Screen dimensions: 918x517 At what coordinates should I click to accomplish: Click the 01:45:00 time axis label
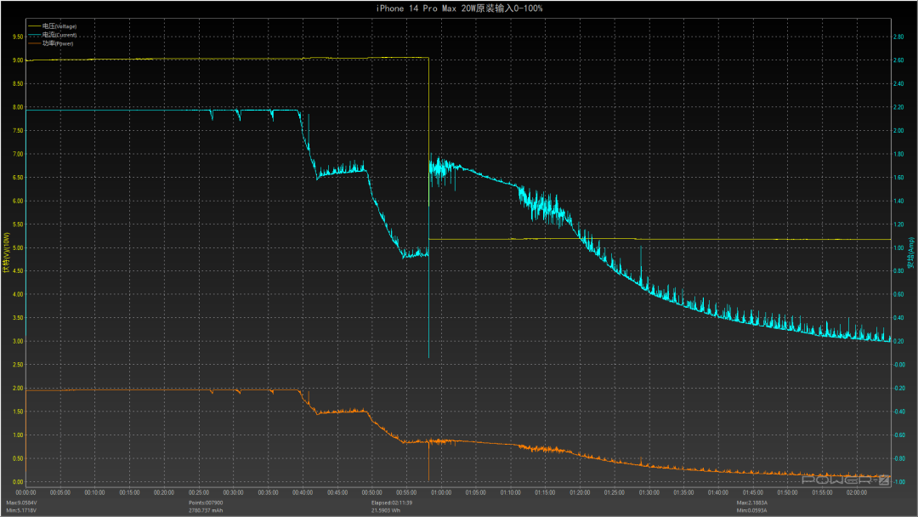pos(753,492)
